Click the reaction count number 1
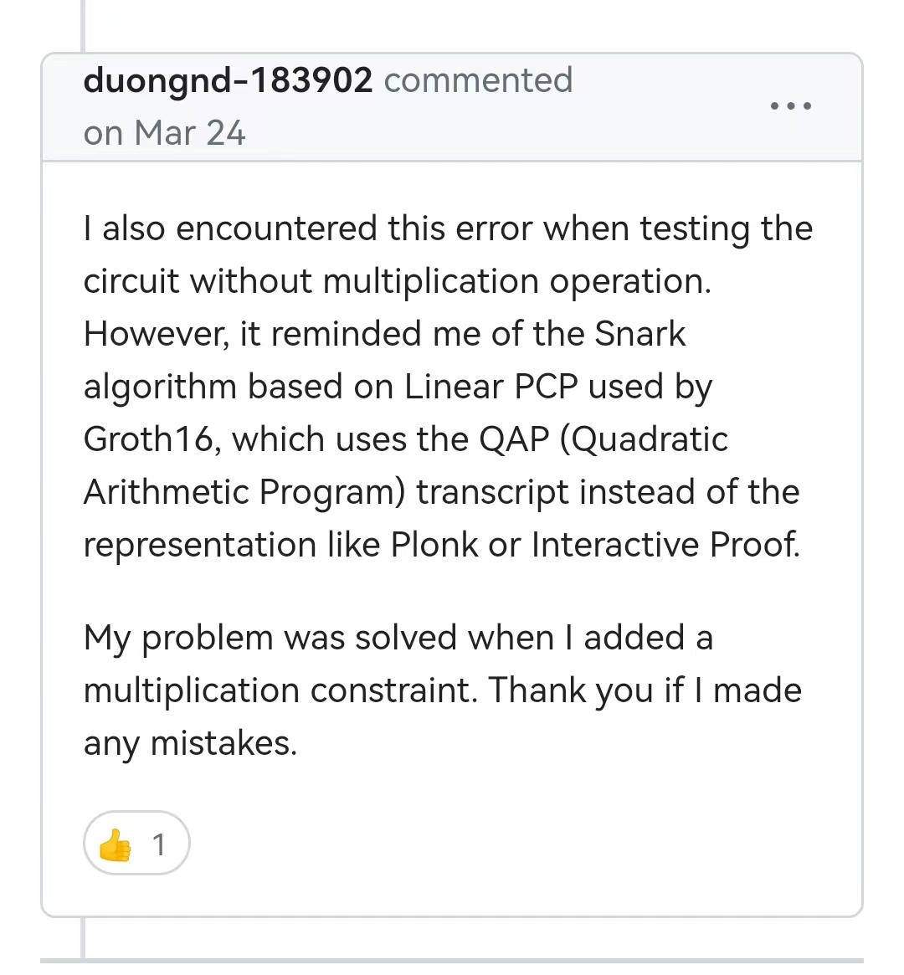The width and height of the screenshot is (904, 975). [x=159, y=845]
